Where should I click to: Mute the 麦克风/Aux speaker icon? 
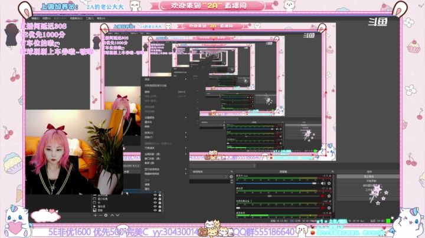(323, 183)
